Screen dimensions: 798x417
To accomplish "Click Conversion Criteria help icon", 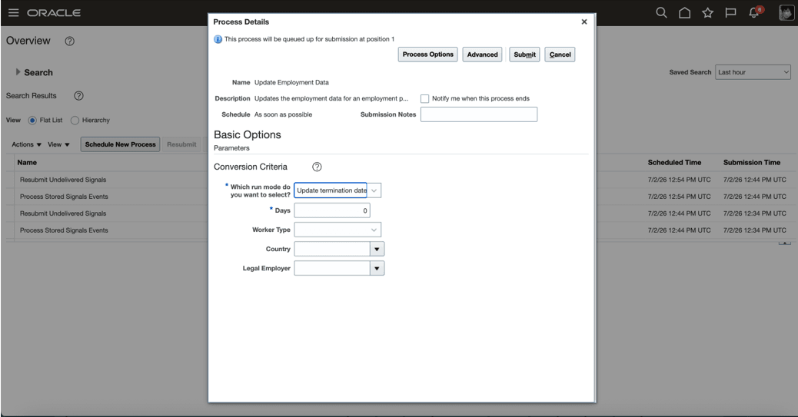I will 317,167.
